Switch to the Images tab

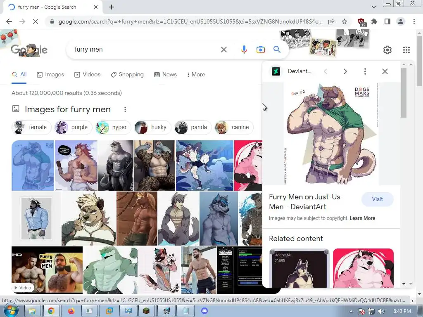click(x=50, y=75)
